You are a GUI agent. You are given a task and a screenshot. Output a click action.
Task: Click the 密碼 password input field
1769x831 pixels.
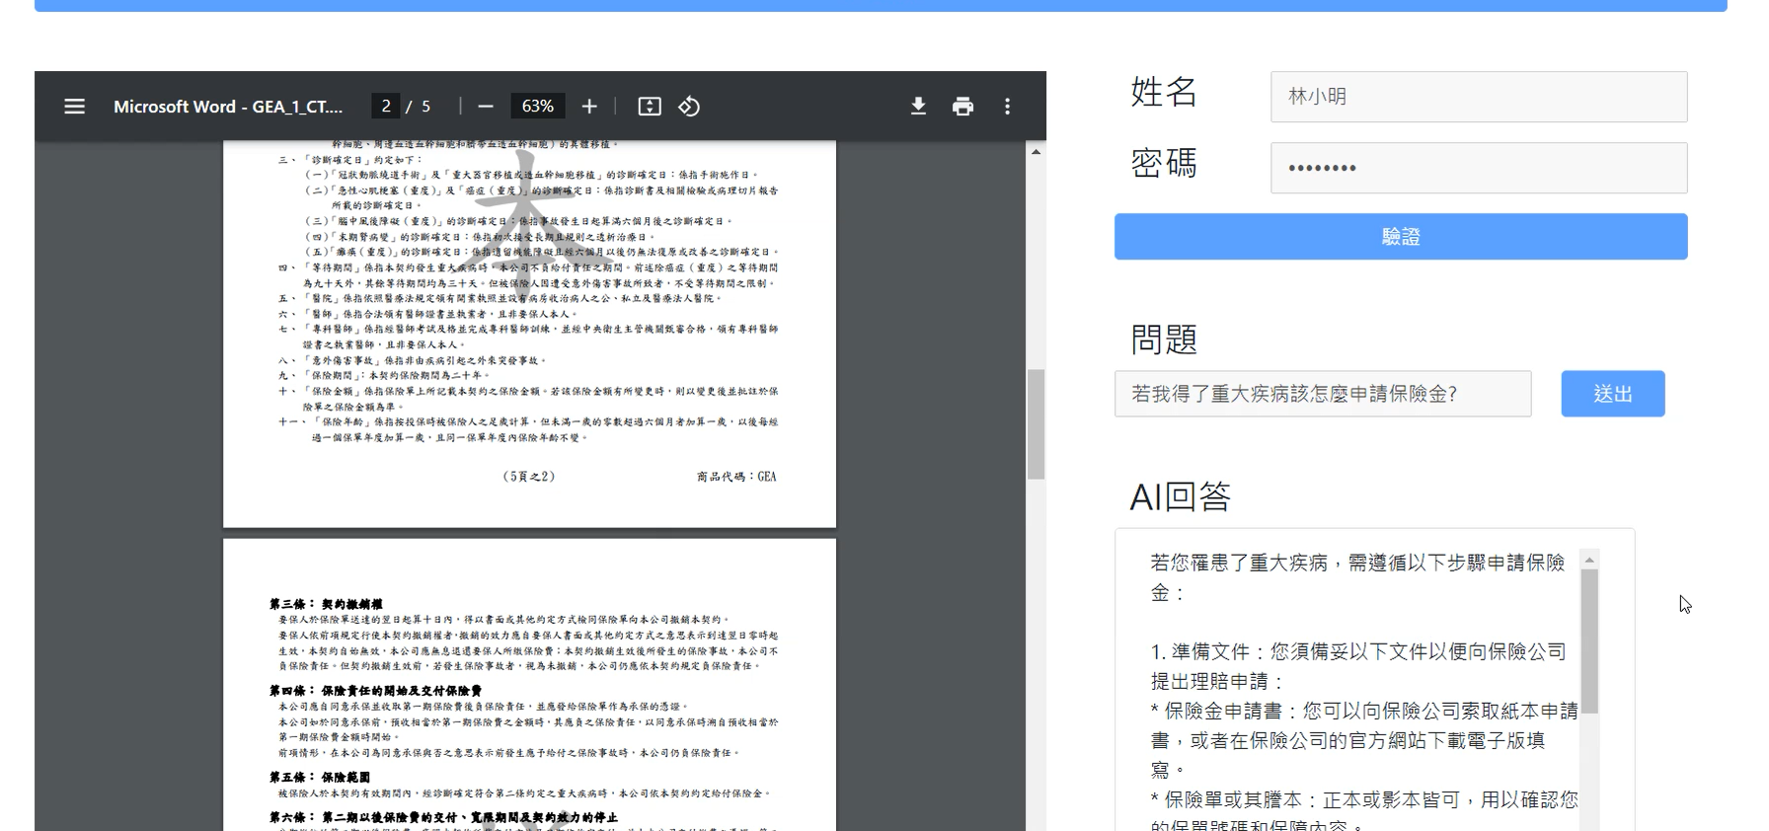[1479, 168]
